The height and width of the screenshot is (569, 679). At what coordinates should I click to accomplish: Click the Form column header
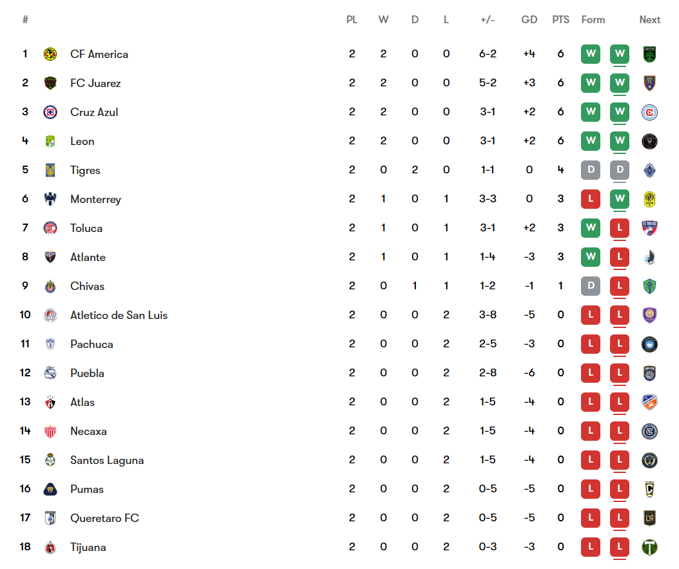(593, 20)
